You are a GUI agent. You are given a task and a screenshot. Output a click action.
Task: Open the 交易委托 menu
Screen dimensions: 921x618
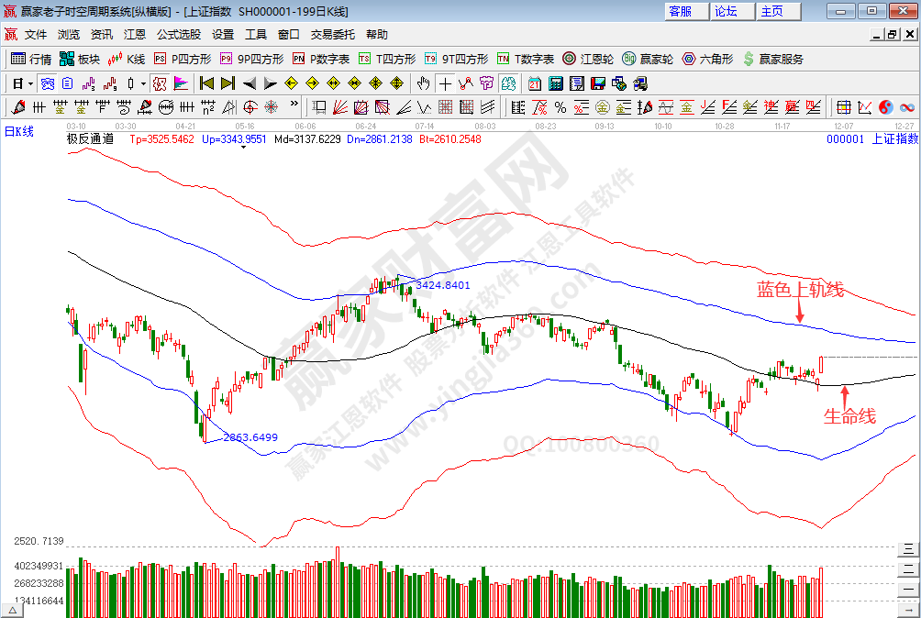click(x=332, y=35)
